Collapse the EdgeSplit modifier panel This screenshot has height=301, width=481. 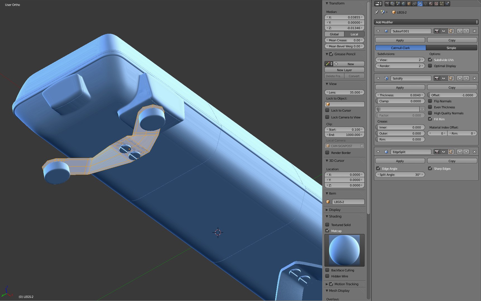click(x=378, y=152)
